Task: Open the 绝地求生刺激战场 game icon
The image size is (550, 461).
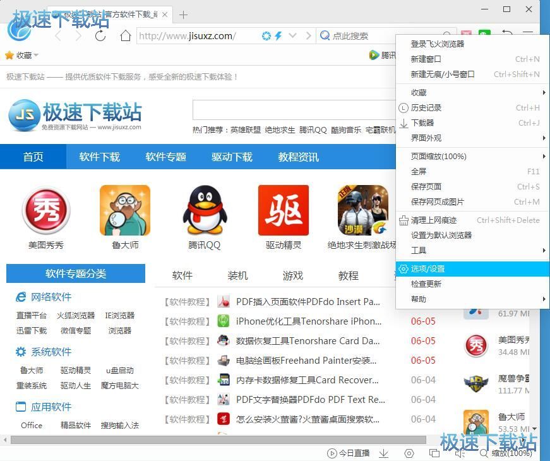Action: coord(362,210)
